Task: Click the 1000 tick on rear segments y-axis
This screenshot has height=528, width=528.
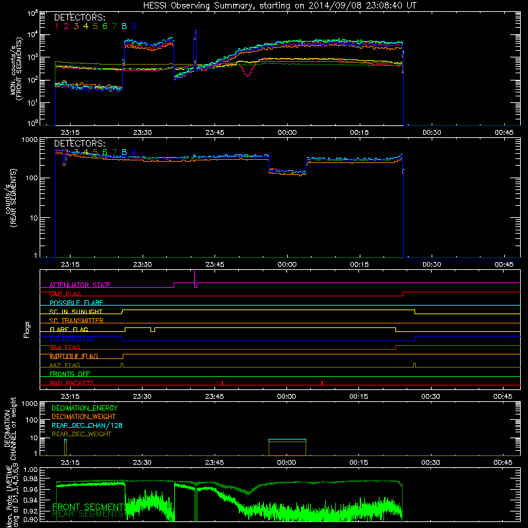Action: [29, 140]
